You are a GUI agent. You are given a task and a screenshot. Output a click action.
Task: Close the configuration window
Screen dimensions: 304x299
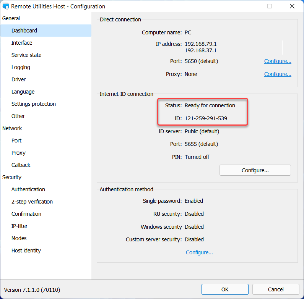click(x=292, y=6)
